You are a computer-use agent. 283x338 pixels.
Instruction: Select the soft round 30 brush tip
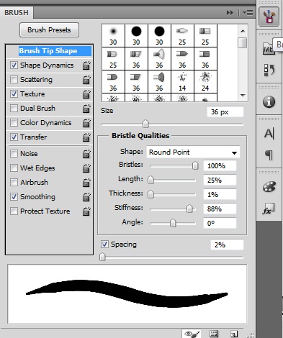point(113,35)
